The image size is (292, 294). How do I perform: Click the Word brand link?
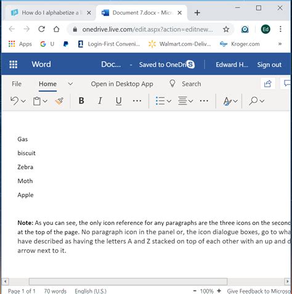[x=41, y=64]
